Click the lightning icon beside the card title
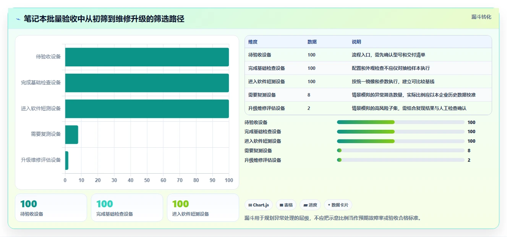 [x=18, y=19]
